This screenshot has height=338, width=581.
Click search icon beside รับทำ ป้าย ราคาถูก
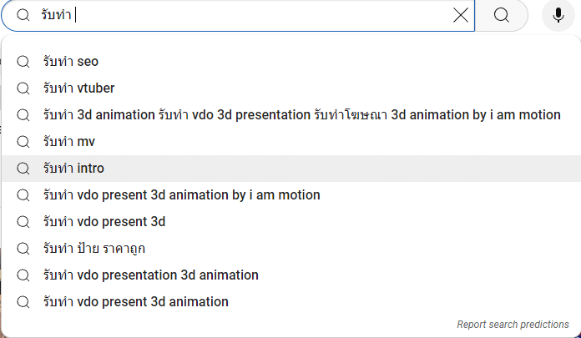click(23, 249)
